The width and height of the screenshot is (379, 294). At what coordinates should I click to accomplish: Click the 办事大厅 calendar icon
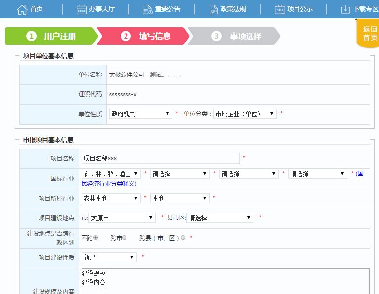(82, 9)
